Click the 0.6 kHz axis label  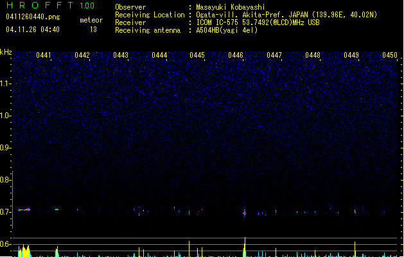coord(5,244)
